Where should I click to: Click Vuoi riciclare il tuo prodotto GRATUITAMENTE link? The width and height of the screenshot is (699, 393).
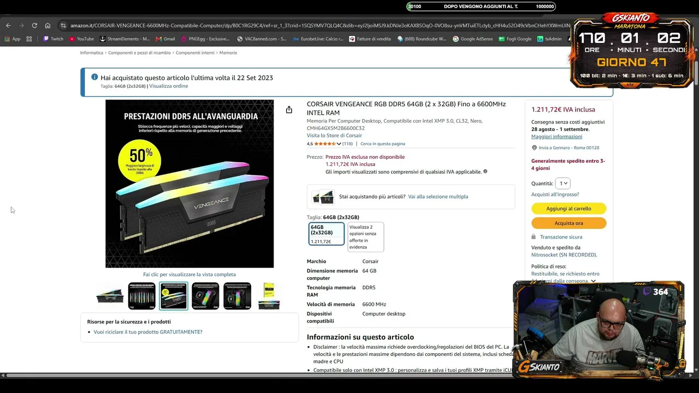(x=148, y=332)
